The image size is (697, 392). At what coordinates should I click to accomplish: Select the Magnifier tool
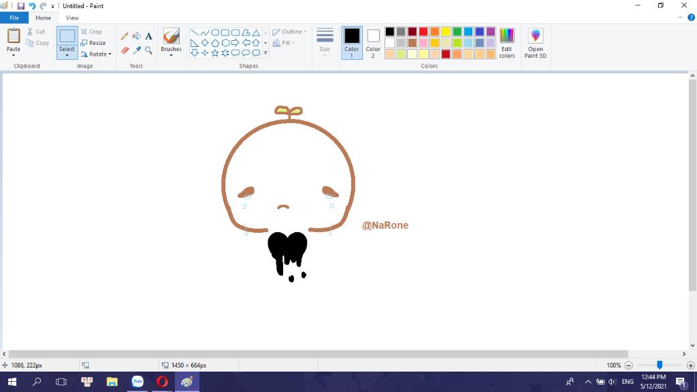click(148, 50)
